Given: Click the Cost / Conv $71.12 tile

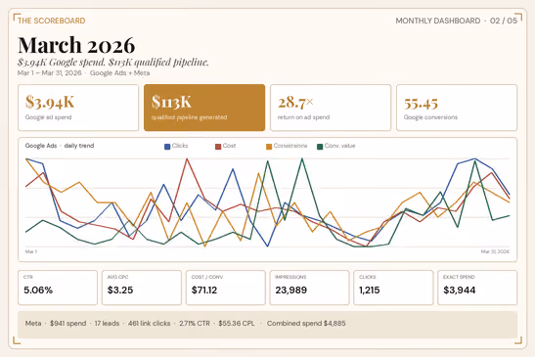Looking at the screenshot, I should coord(226,288).
